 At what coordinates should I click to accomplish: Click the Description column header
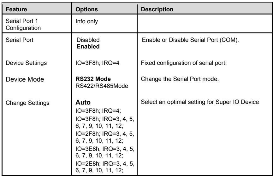157,9
